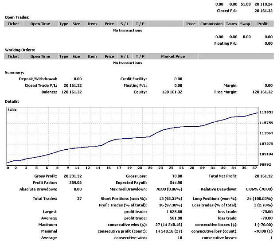Select average profit trade value 561.98

pos(176,218)
